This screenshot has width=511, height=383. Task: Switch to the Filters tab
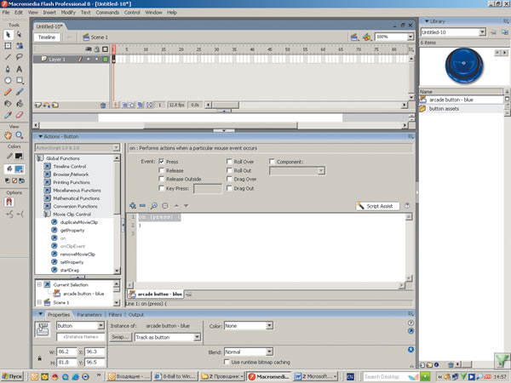pos(115,314)
